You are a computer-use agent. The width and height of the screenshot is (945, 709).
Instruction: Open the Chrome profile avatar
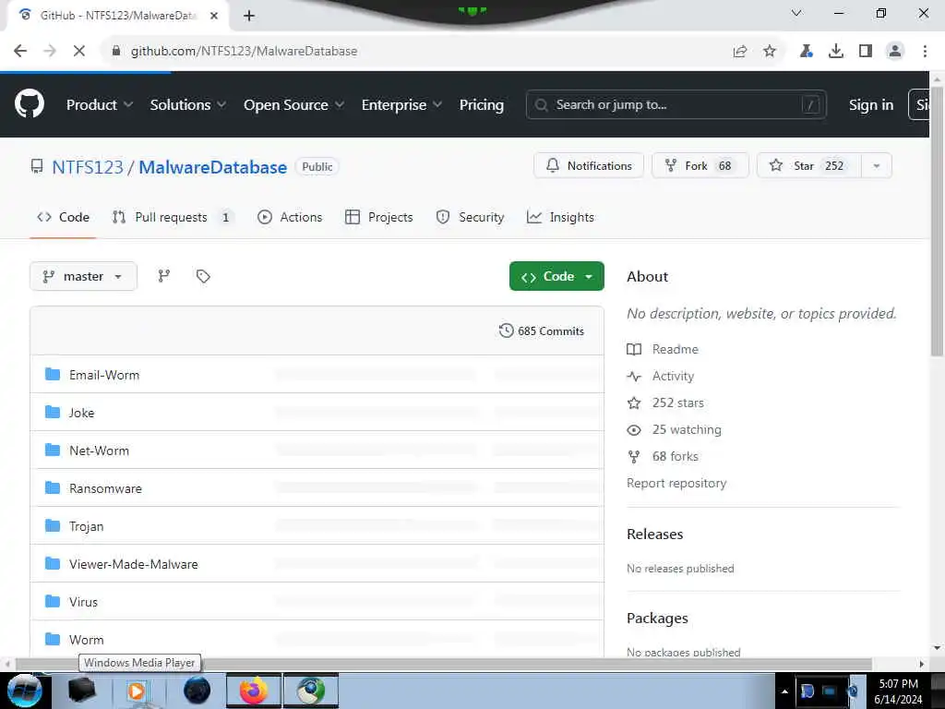895,52
